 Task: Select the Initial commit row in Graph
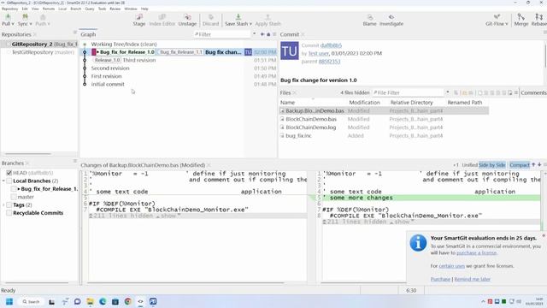[179, 84]
